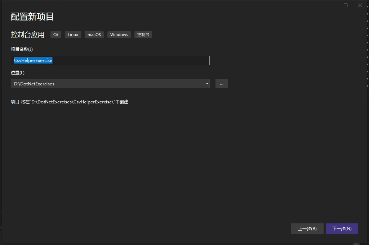Viewport: 369px width, 245px height.
Task: Open the location dropdown arrow
Action: point(207,84)
